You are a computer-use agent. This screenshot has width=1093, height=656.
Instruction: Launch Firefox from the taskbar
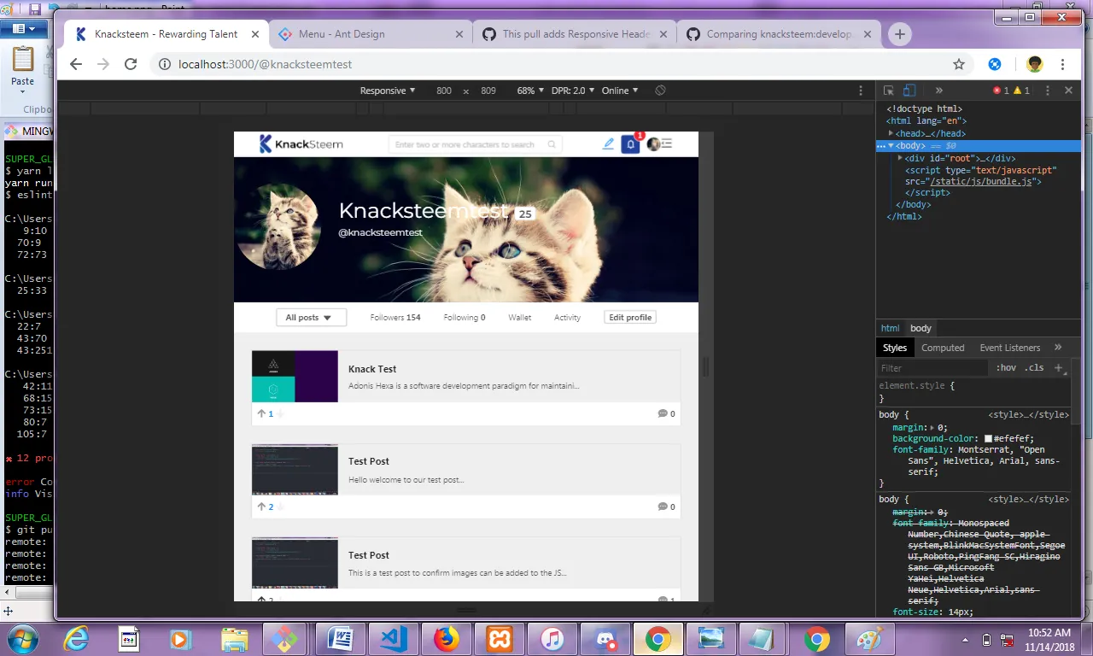coord(447,638)
